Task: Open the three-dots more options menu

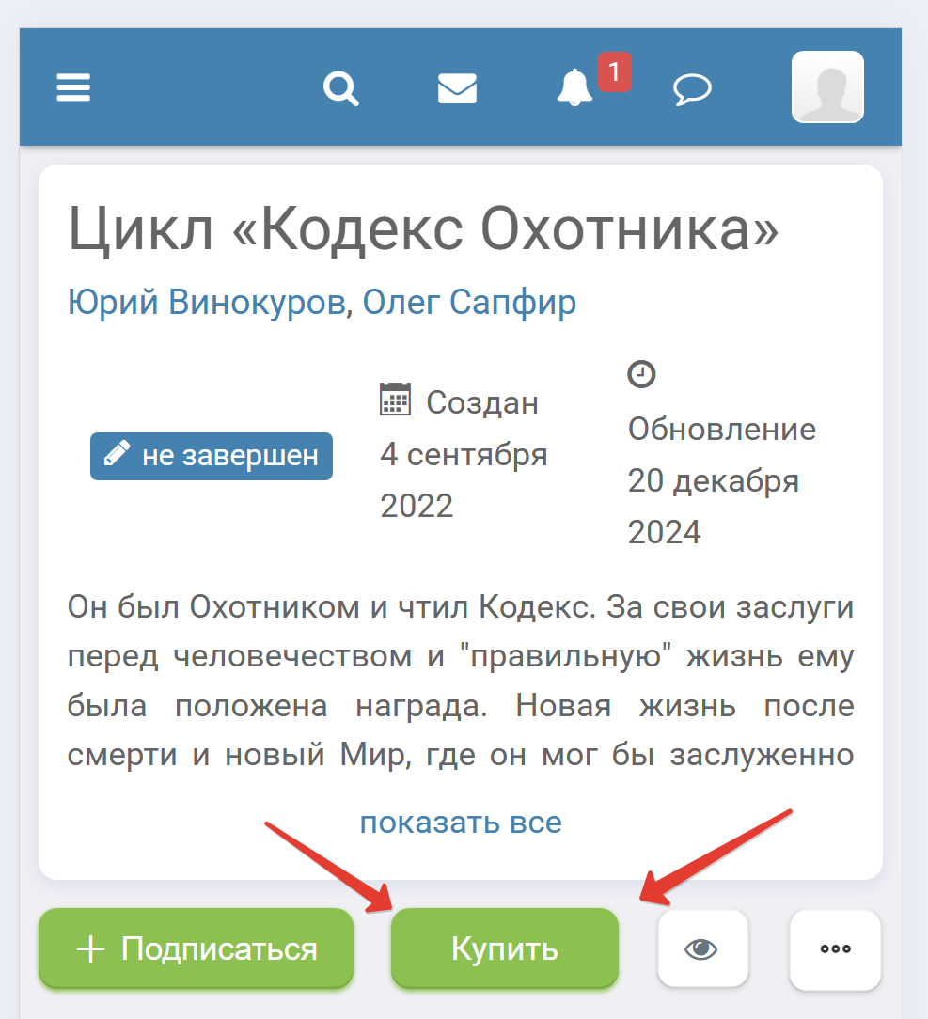Action: pos(835,948)
